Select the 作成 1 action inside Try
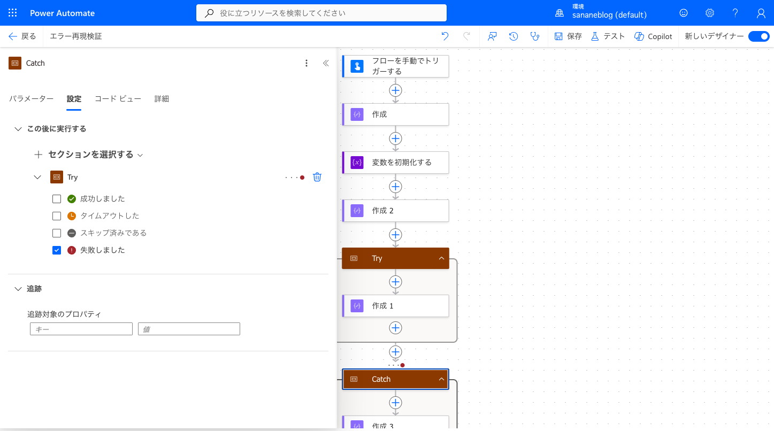Image resolution: width=774 pixels, height=431 pixels. (x=395, y=306)
